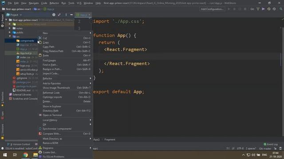The height and width of the screenshot is (159, 284).
Task: Click the Create Gist GitHub icon
Action: coord(40,152)
